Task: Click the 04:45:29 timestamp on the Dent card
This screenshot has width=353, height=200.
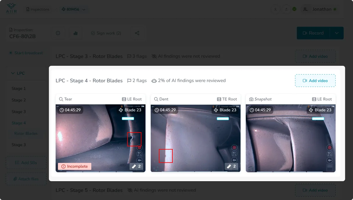Action: point(165,110)
